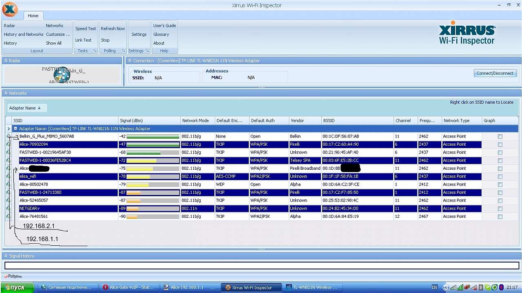The height and width of the screenshot is (293, 522).
Task: Open the Tests group dialog launcher
Action: click(x=95, y=51)
